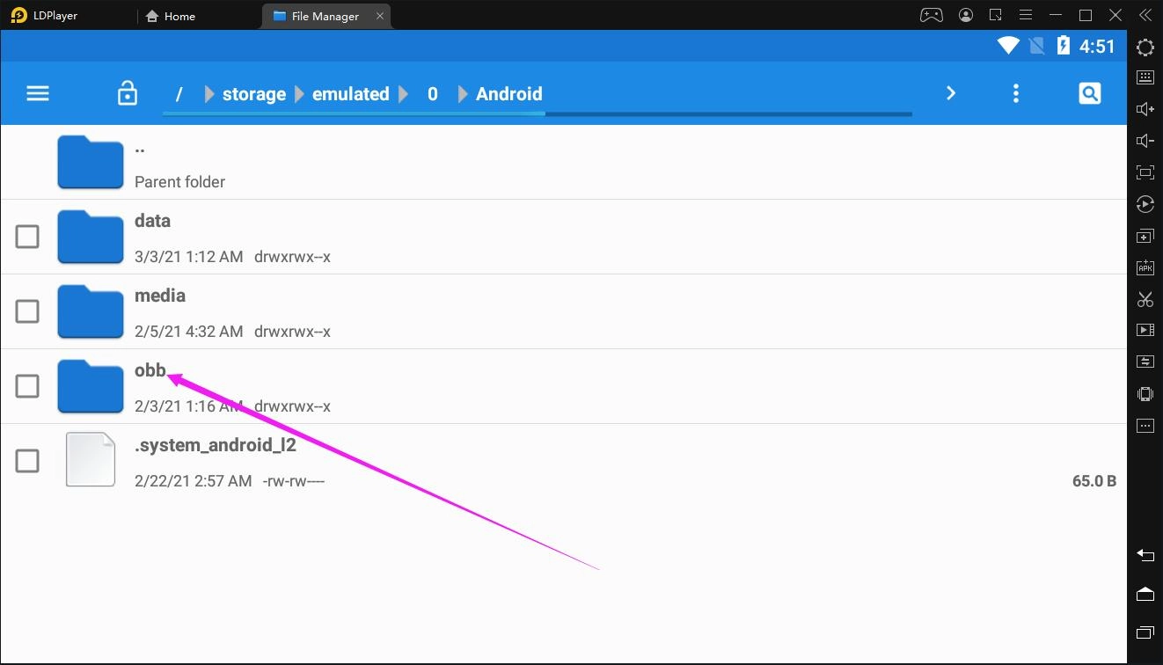Toggle fullscreen mode from the sidebar
This screenshot has height=665, width=1163.
tap(1145, 172)
